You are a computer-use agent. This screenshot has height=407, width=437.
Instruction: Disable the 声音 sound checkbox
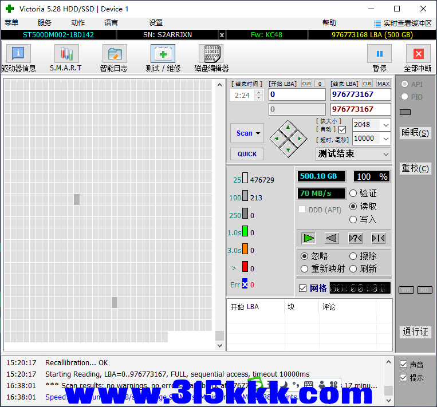pos(404,365)
